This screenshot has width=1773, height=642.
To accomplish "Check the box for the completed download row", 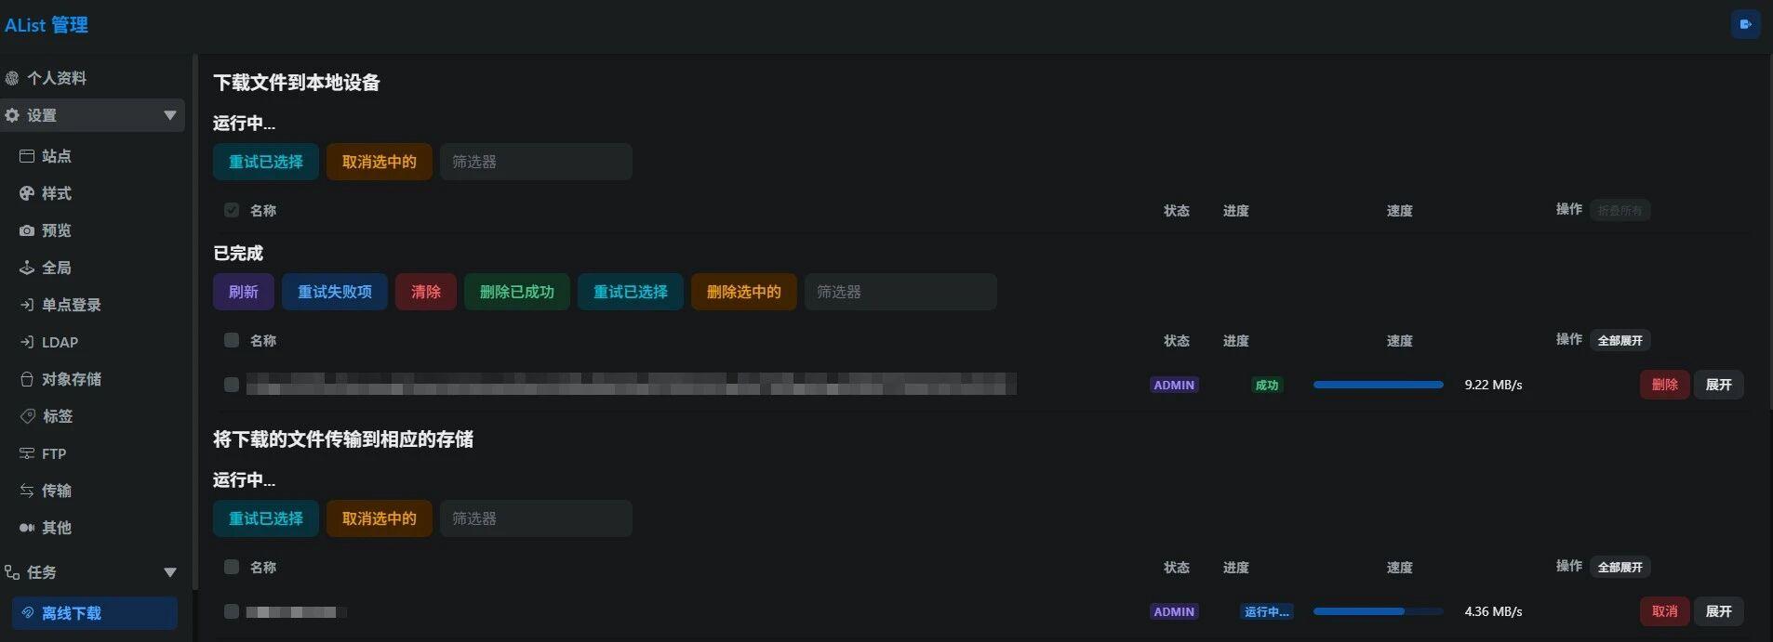I will [x=232, y=385].
